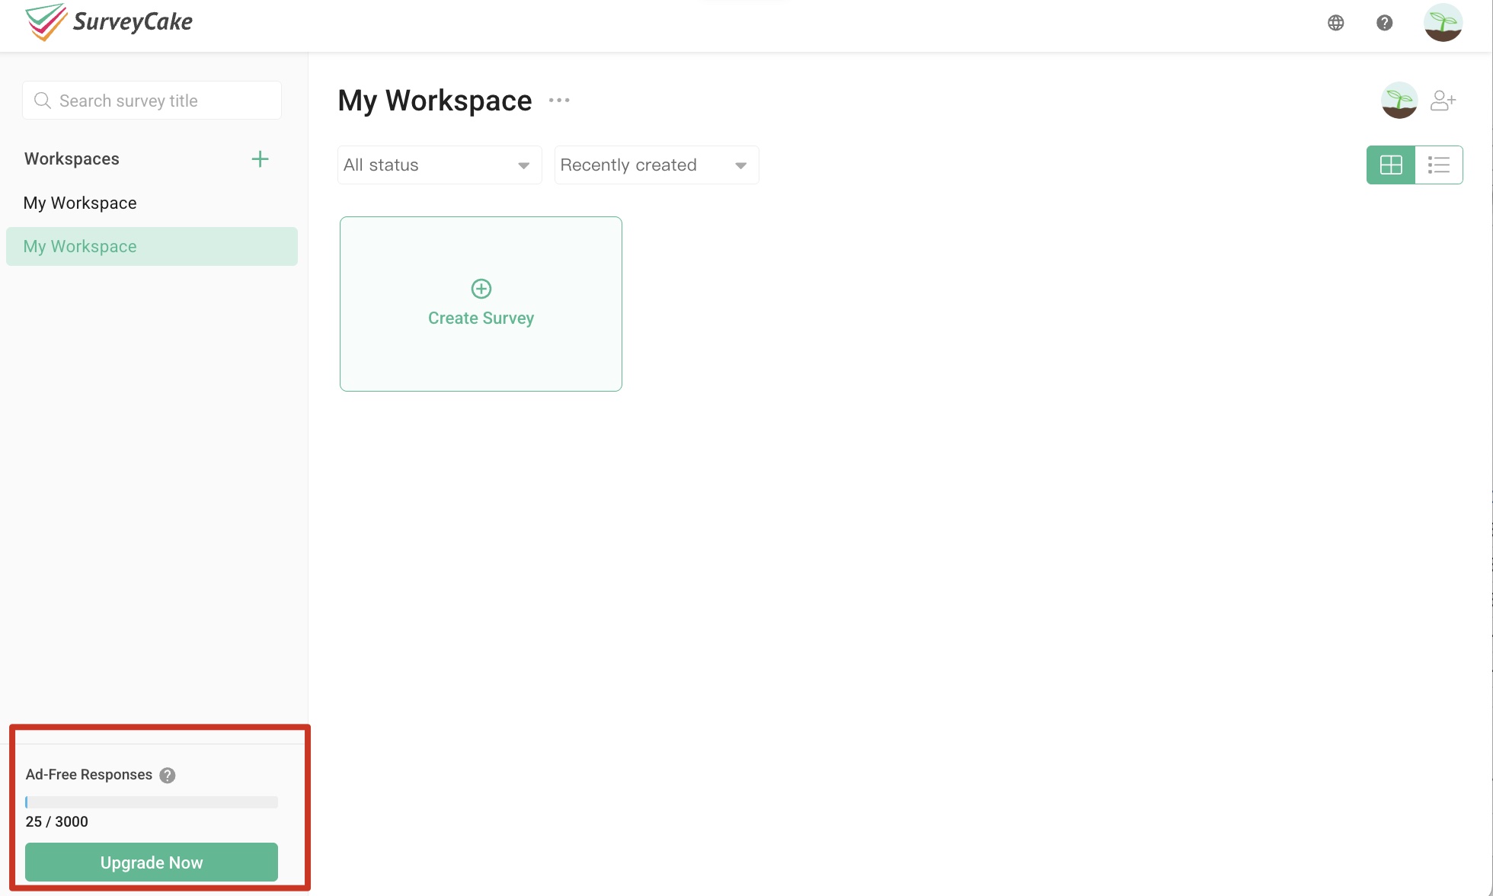Click the invite member icon near workspace avatar
The height and width of the screenshot is (896, 1493).
click(x=1443, y=100)
